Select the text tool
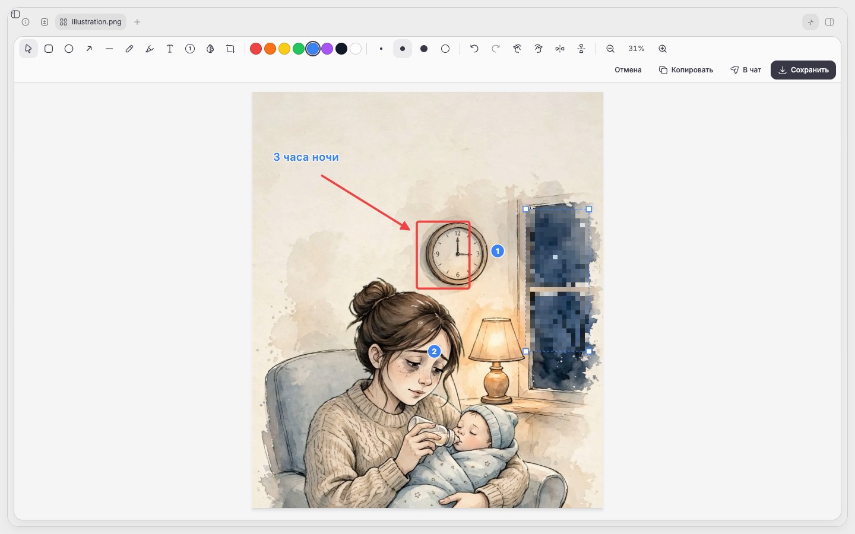855x534 pixels. pyautogui.click(x=170, y=49)
